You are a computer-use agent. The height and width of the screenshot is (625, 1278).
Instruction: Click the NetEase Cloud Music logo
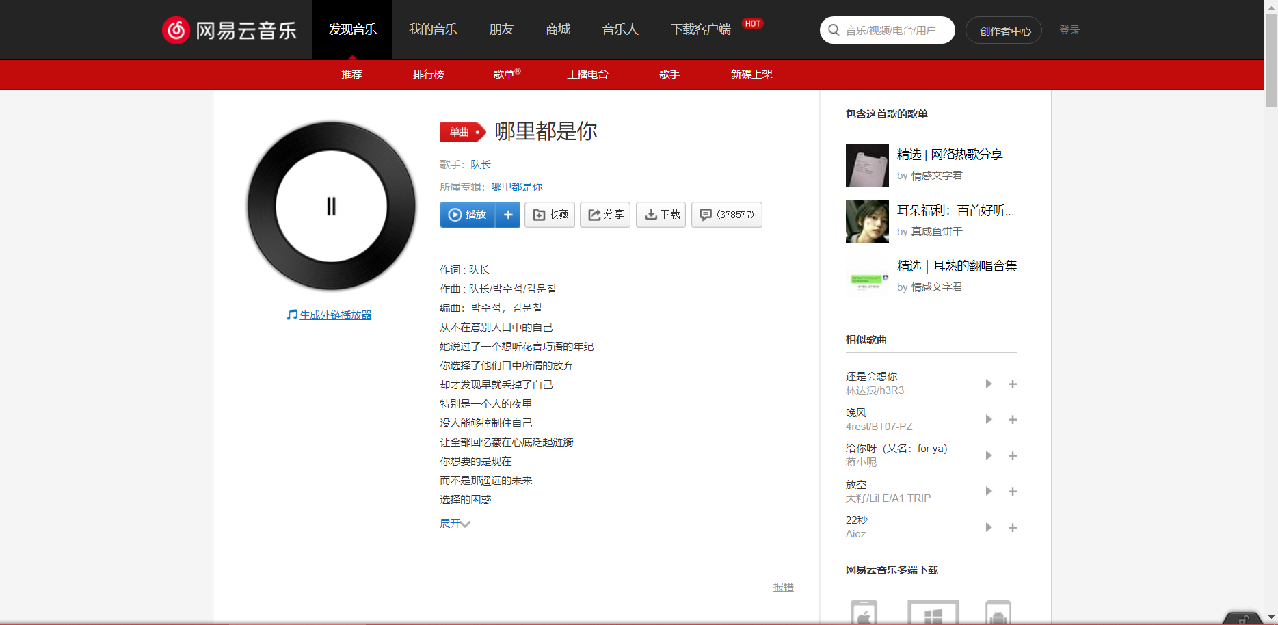[x=229, y=30]
